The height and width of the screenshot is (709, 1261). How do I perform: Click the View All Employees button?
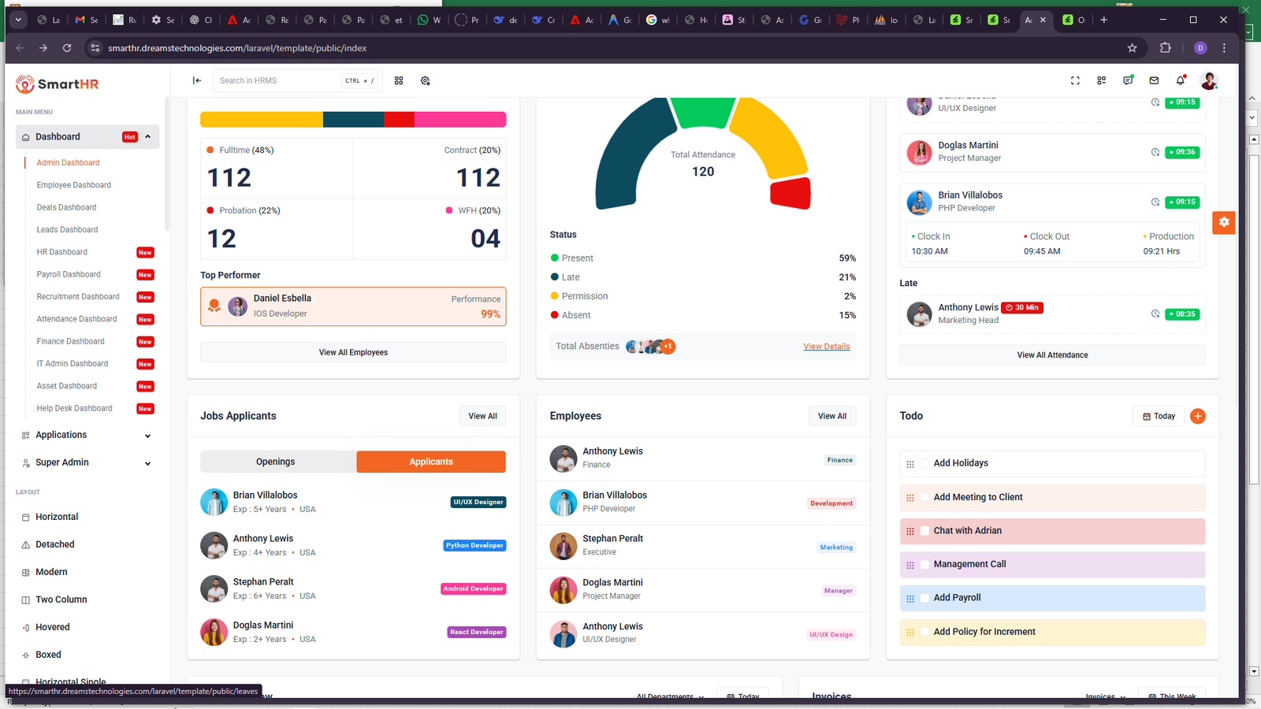(353, 352)
